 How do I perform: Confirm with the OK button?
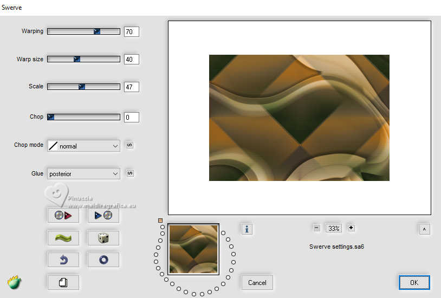pos(414,282)
